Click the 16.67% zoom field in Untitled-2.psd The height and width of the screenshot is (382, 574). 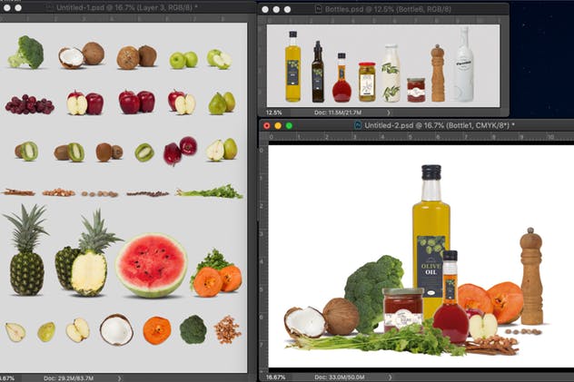[275, 373]
